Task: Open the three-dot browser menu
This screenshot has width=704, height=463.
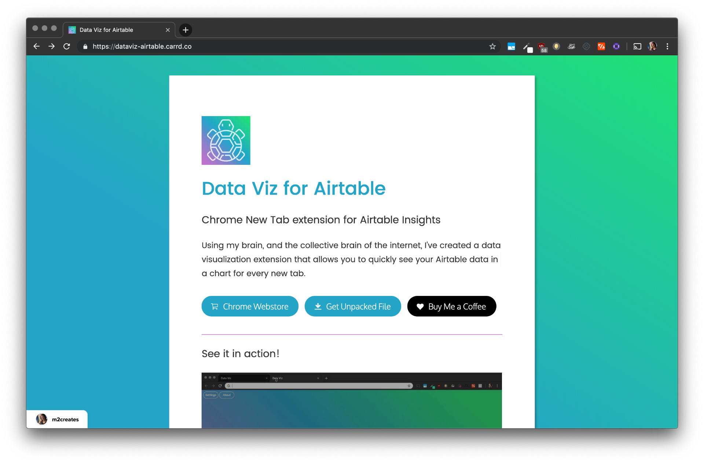Action: click(x=667, y=47)
